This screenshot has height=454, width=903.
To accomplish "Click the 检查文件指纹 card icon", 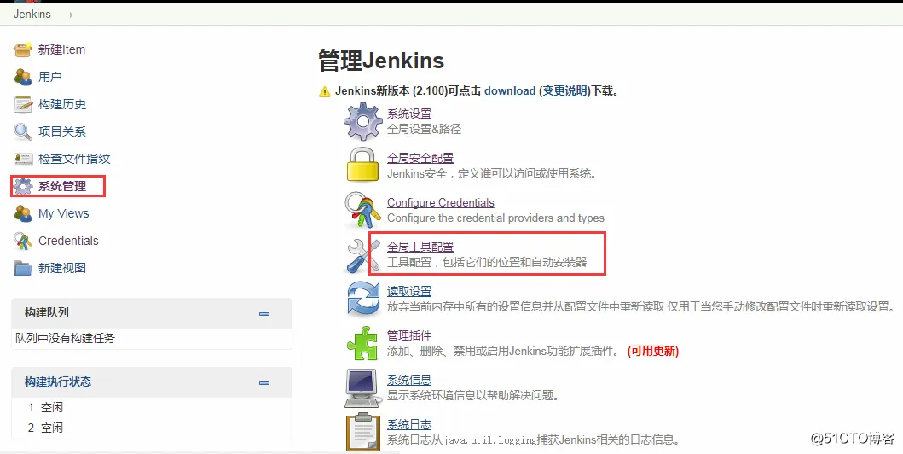I will point(23,159).
